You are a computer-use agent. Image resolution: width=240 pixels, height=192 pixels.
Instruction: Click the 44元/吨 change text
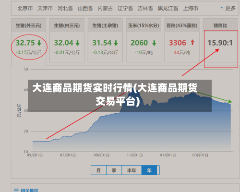tap(182, 52)
